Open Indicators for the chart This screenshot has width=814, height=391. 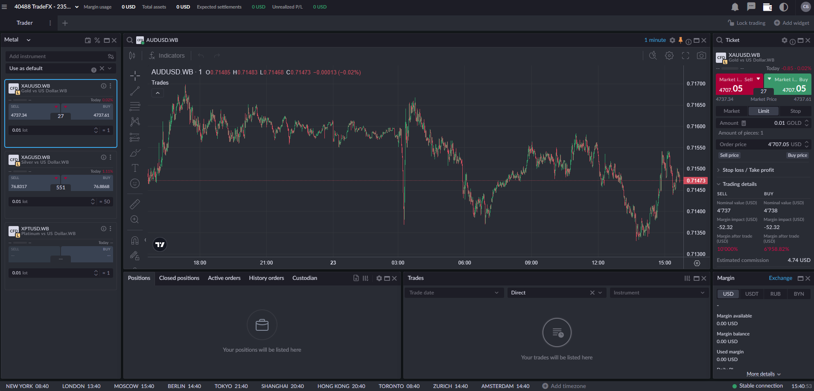[x=167, y=56]
